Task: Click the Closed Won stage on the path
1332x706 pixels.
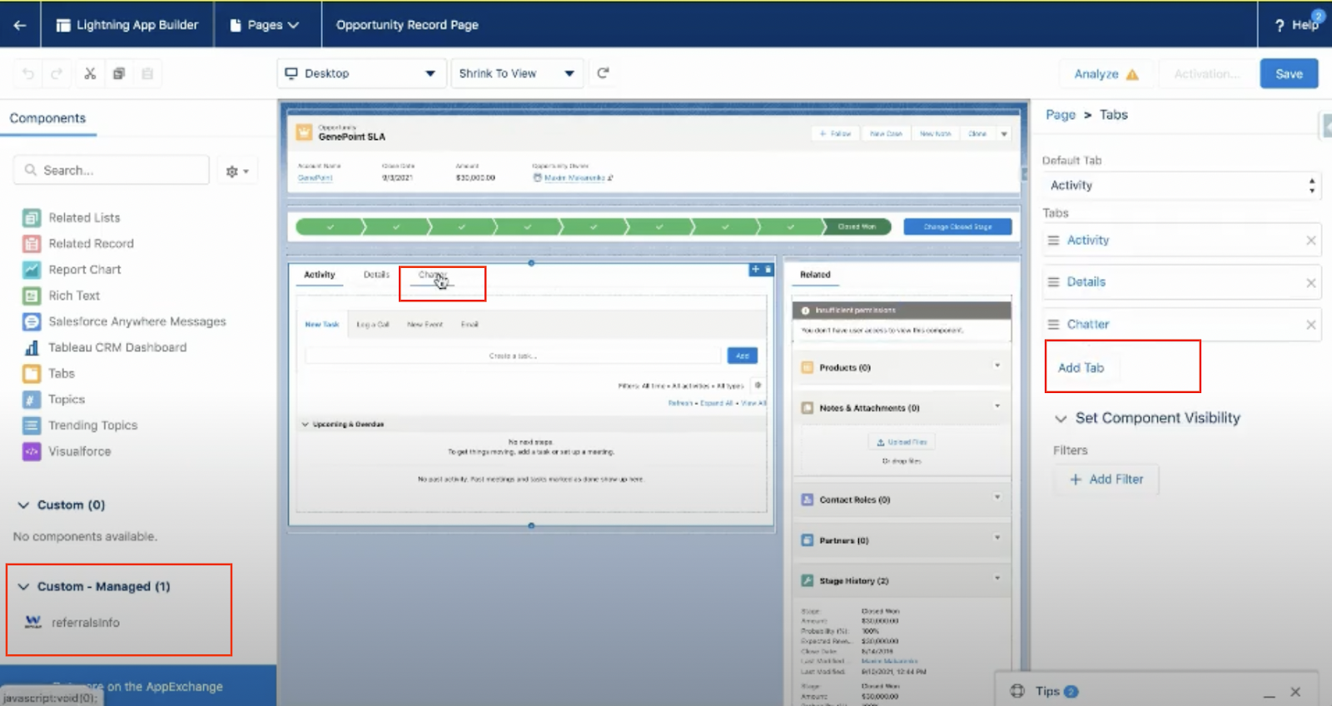Action: (x=857, y=226)
